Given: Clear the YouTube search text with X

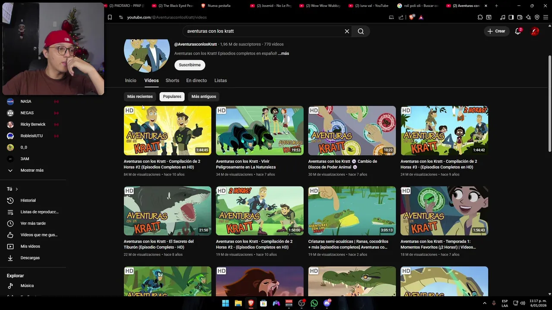Looking at the screenshot, I should (x=347, y=31).
